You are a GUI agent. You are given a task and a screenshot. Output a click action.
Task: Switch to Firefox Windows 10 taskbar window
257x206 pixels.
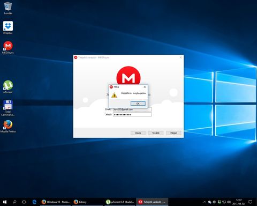[56, 202]
